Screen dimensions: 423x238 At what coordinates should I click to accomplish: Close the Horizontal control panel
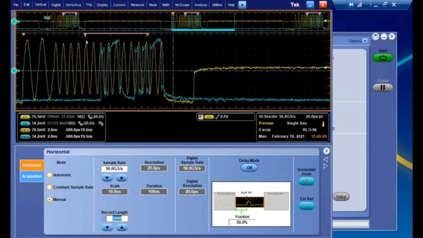click(x=327, y=151)
